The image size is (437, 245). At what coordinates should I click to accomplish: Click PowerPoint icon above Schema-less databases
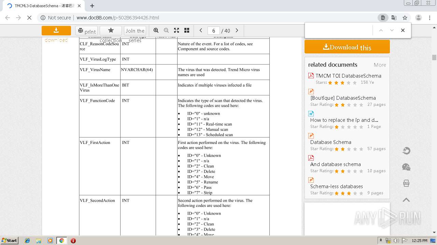(x=311, y=180)
